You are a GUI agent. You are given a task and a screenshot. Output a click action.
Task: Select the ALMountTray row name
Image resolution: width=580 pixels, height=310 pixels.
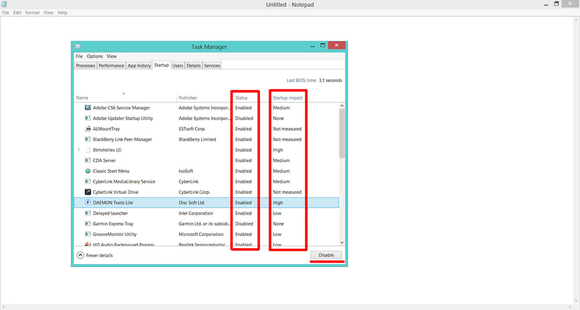click(106, 129)
